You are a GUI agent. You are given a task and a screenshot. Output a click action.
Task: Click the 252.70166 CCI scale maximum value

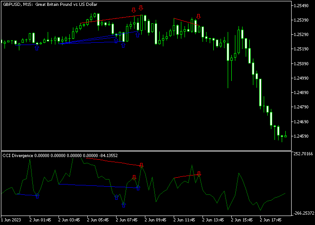click(303, 154)
